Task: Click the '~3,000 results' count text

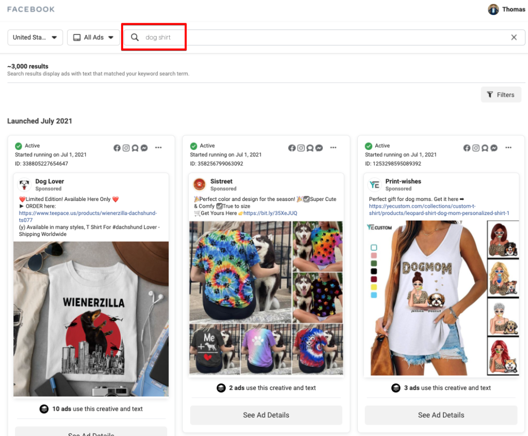Action: 28,66
